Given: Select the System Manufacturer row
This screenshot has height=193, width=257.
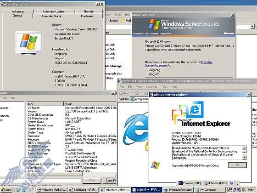Looking at the screenshot, I should click(72, 125).
